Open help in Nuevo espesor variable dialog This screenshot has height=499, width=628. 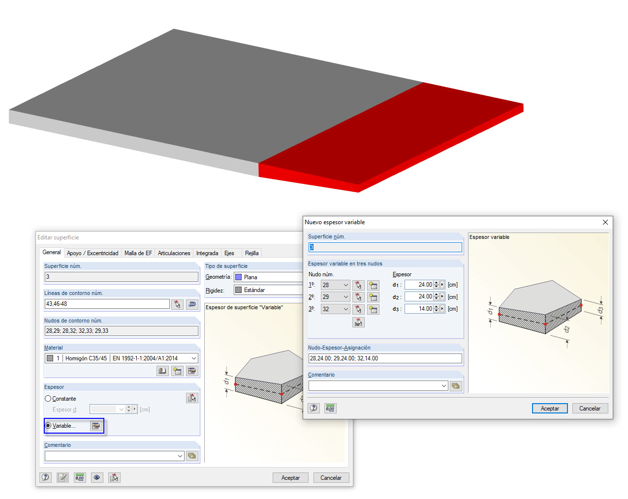pyautogui.click(x=314, y=408)
